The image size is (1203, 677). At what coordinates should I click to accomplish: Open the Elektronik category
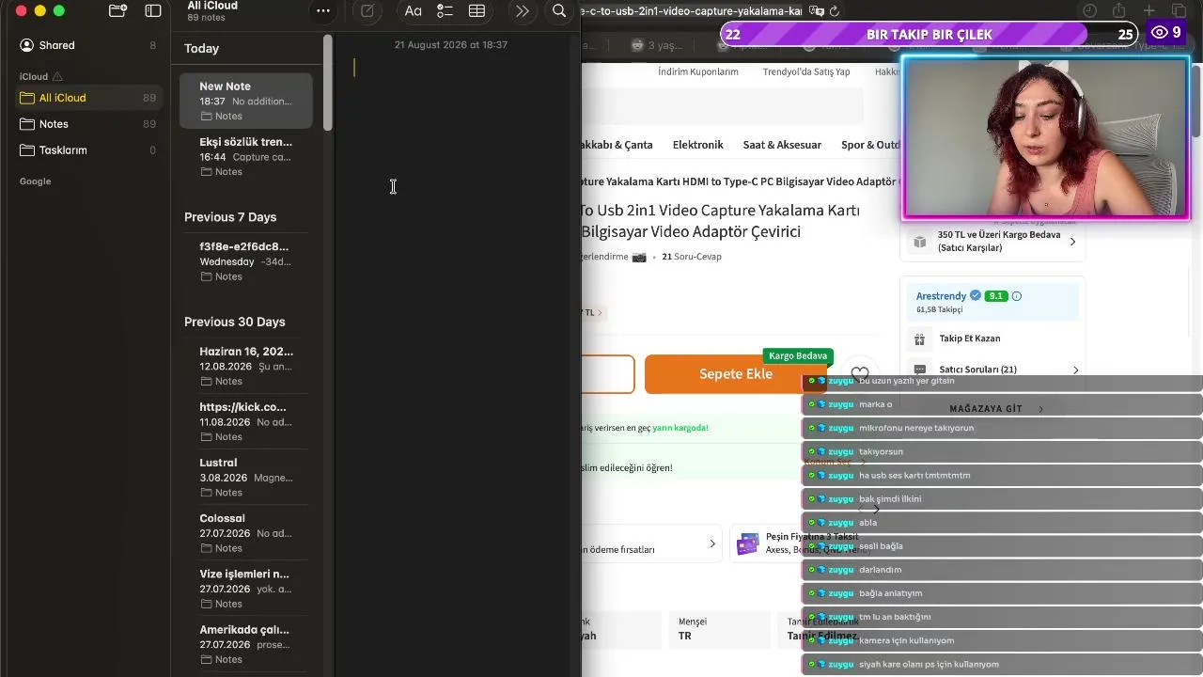coord(698,145)
